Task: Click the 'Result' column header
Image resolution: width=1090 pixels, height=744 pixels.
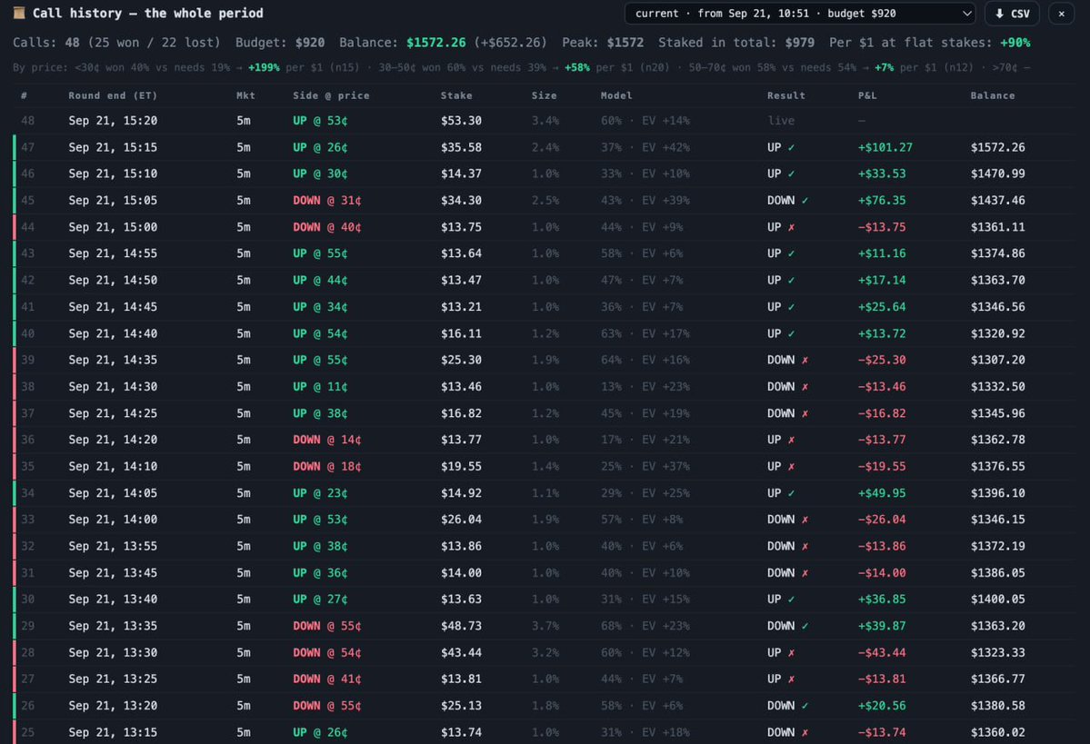Action: 786,96
